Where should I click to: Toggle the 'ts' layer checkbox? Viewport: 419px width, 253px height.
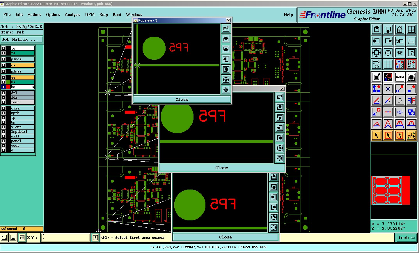click(4, 53)
